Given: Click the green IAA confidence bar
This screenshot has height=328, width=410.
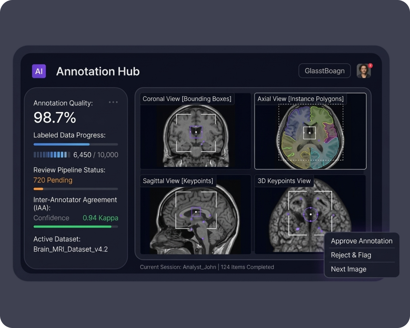Looking at the screenshot, I should 76,226.
